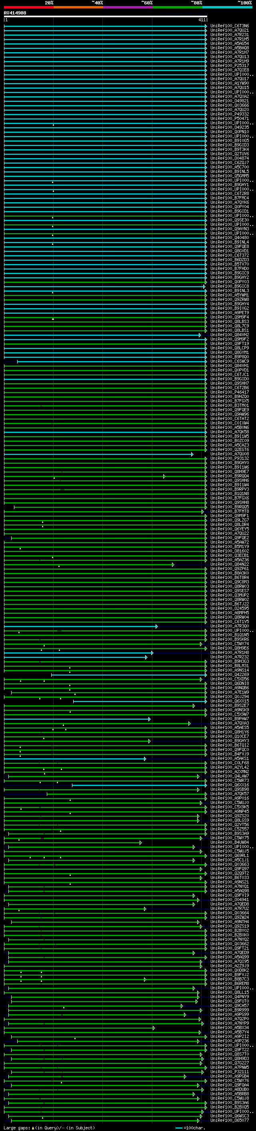256x1131 pixels.
Task: Click the alignment arrow for UniRef100_B9RQQ4
Action: (x=164, y=476)
